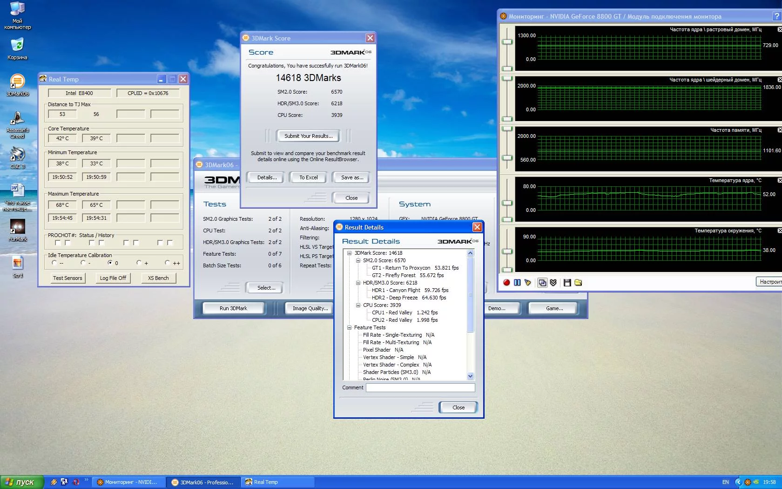
Task: Expand hidden tray icons arrow
Action: point(738,482)
